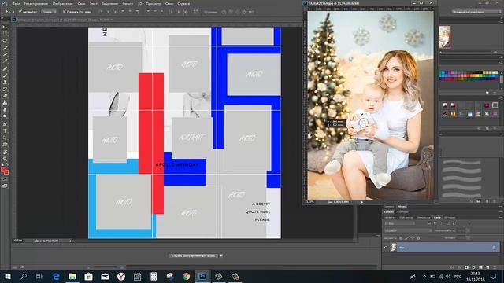This screenshot has height=283, width=504.
Task: Open the layer Opacity dropdown arrow
Action: point(468,230)
